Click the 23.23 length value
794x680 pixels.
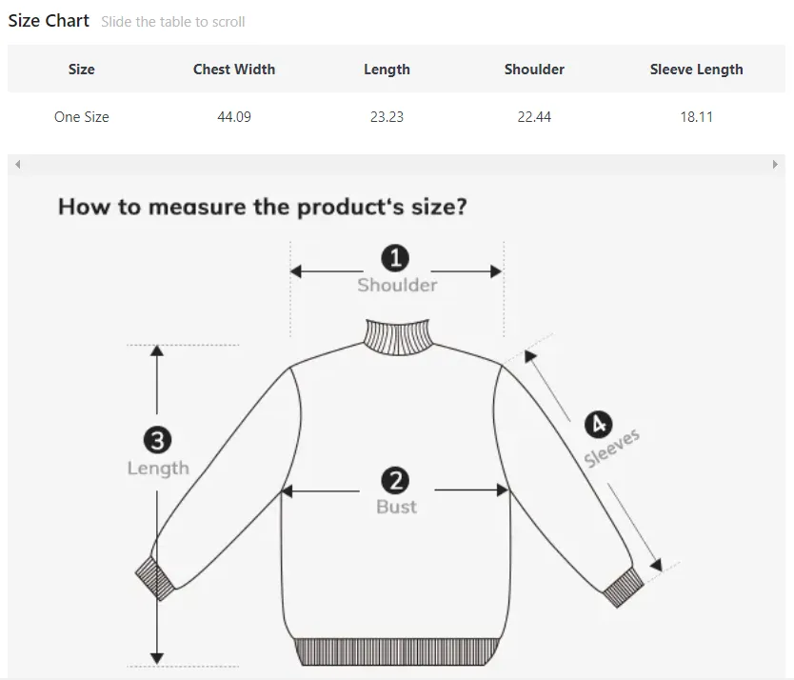coord(387,117)
